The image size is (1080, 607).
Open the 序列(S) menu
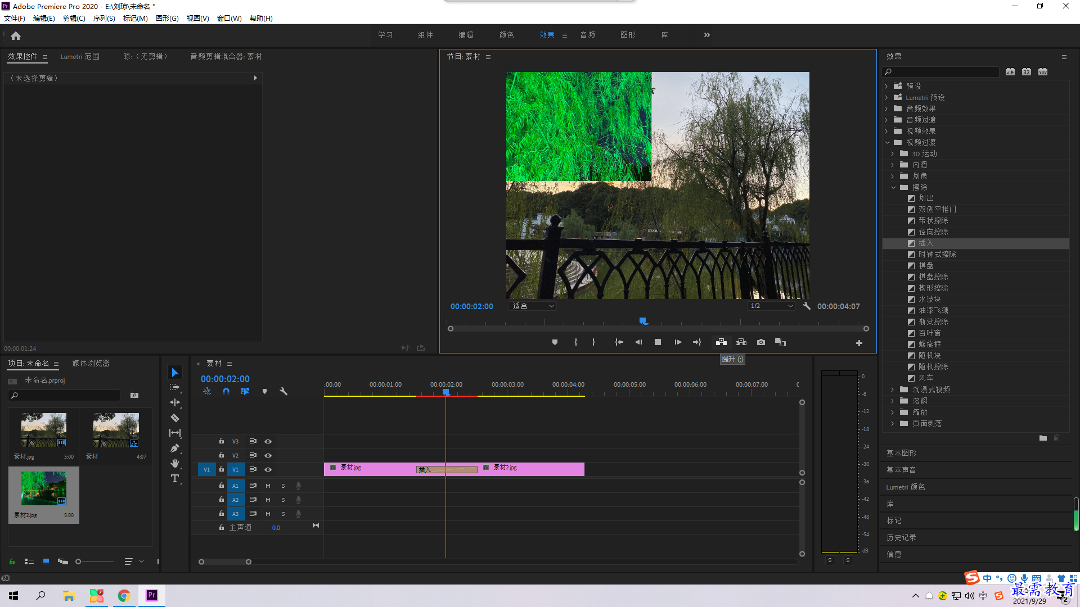point(104,19)
